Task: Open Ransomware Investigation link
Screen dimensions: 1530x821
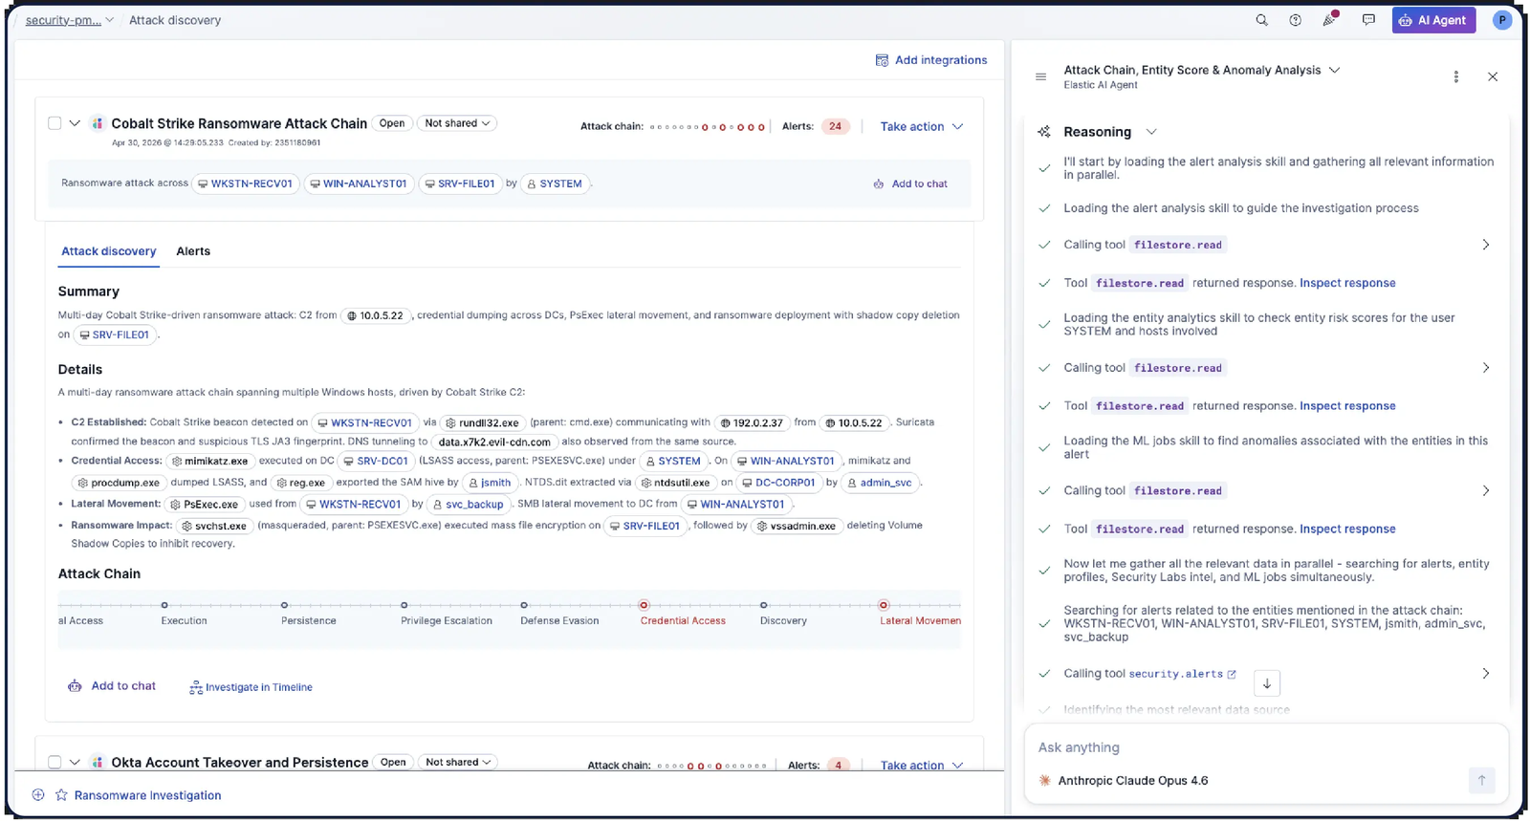Action: (x=147, y=795)
